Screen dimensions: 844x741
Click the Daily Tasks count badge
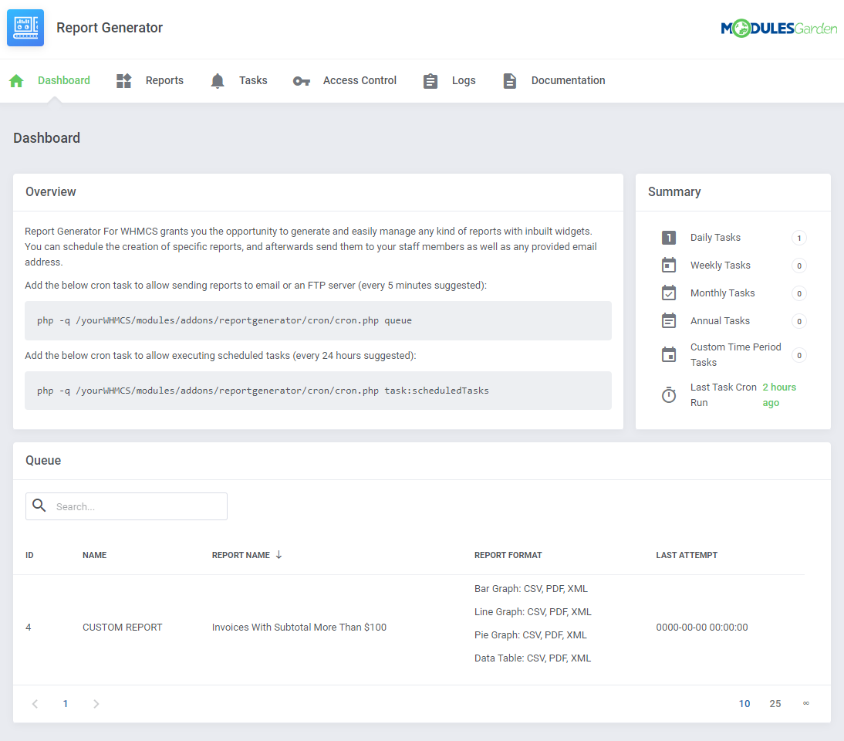pyautogui.click(x=798, y=238)
